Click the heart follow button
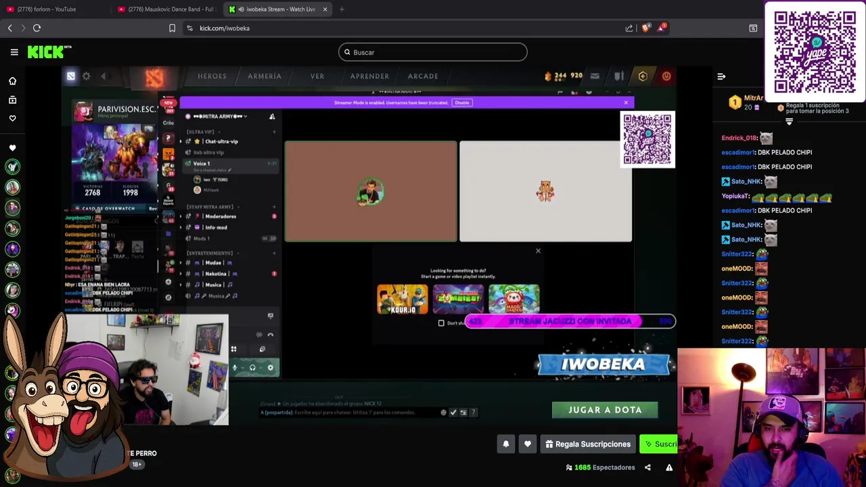This screenshot has width=866, height=487. [x=528, y=444]
